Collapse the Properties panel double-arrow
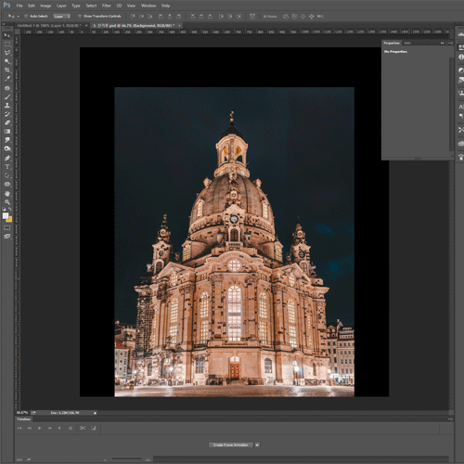The height and width of the screenshot is (464, 464). click(x=443, y=43)
